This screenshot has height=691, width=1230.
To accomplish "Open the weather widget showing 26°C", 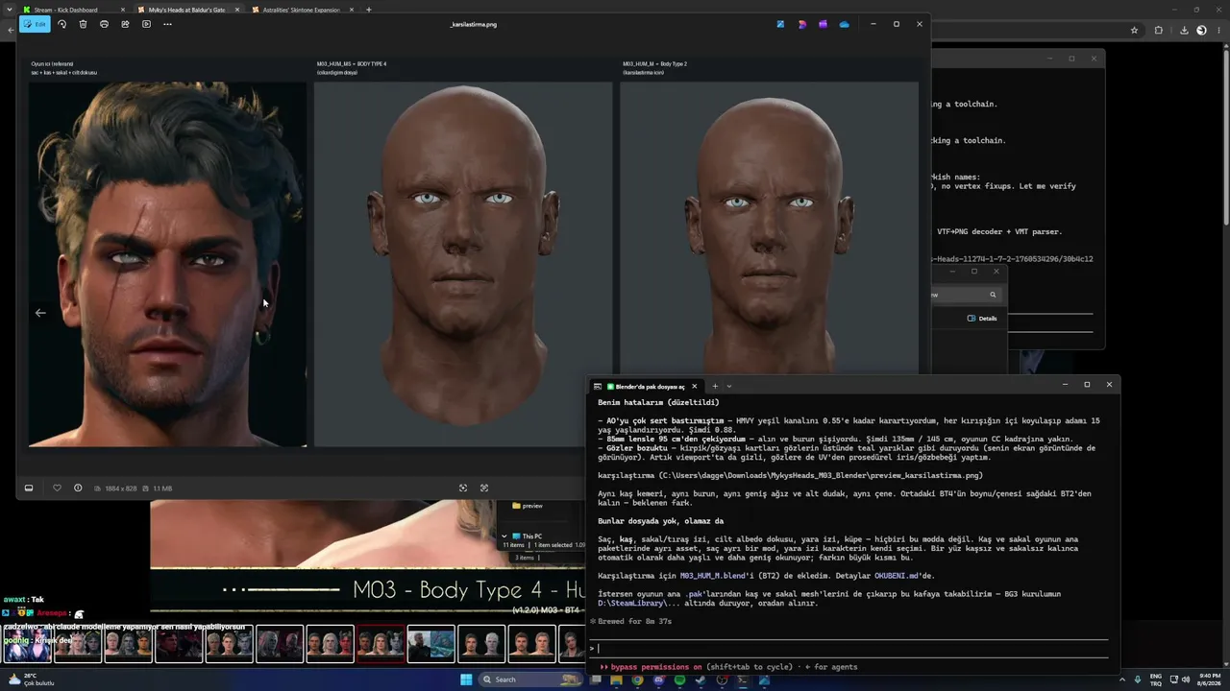I will pos(32,679).
